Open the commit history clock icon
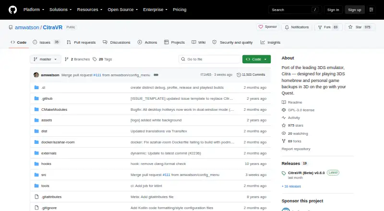This screenshot has height=211, width=384. click(x=239, y=75)
